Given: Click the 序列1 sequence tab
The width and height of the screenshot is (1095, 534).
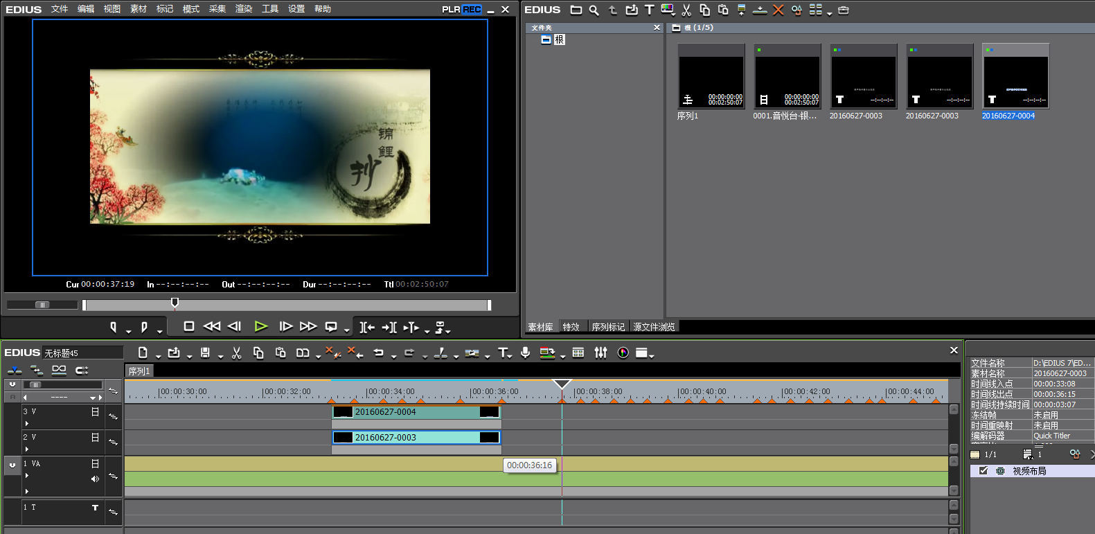Looking at the screenshot, I should click(x=139, y=371).
